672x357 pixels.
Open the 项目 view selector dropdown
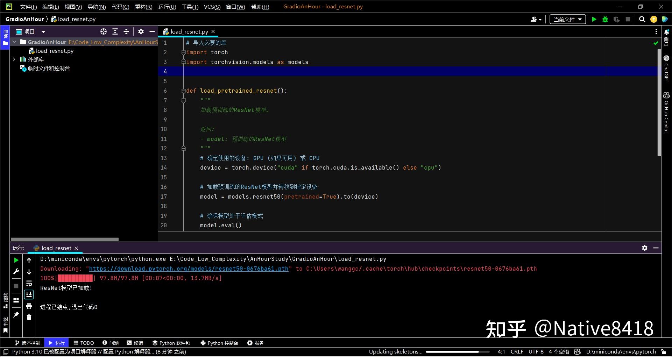[31, 31]
